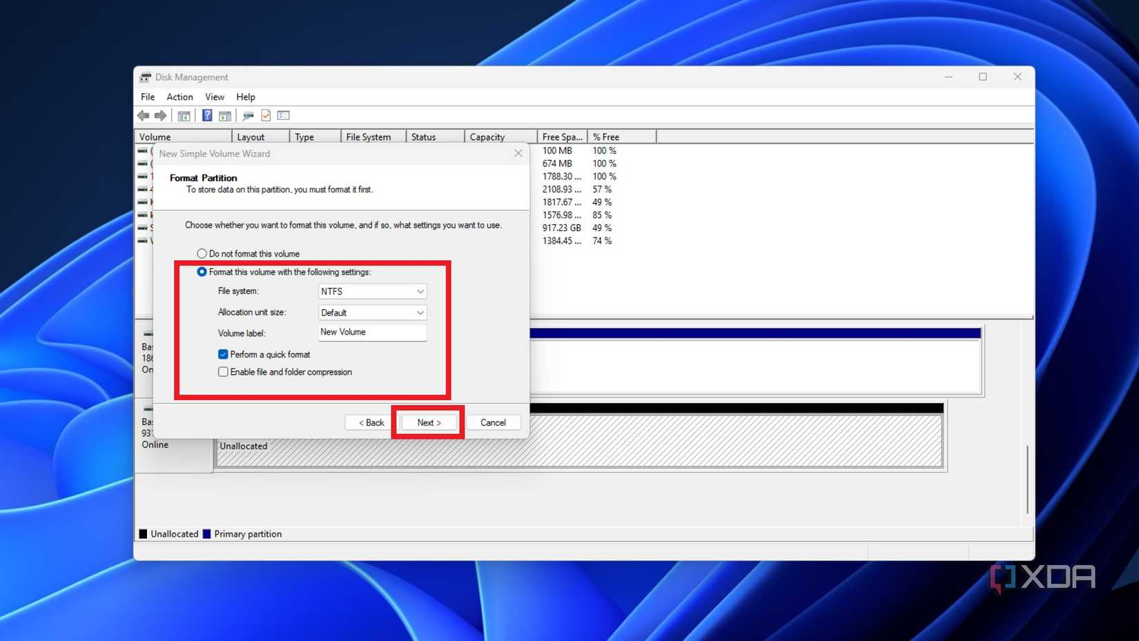Click the Forward arrow toolbar icon
Image resolution: width=1139 pixels, height=641 pixels.
(x=161, y=115)
